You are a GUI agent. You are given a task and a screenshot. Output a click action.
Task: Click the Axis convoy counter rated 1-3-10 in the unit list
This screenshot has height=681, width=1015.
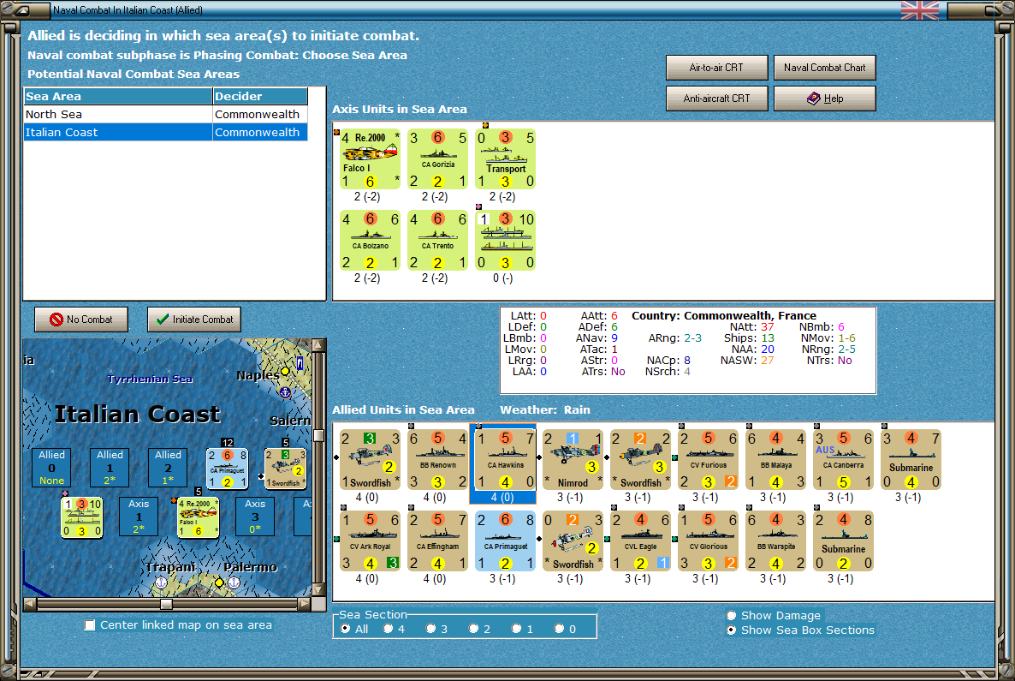click(x=505, y=240)
